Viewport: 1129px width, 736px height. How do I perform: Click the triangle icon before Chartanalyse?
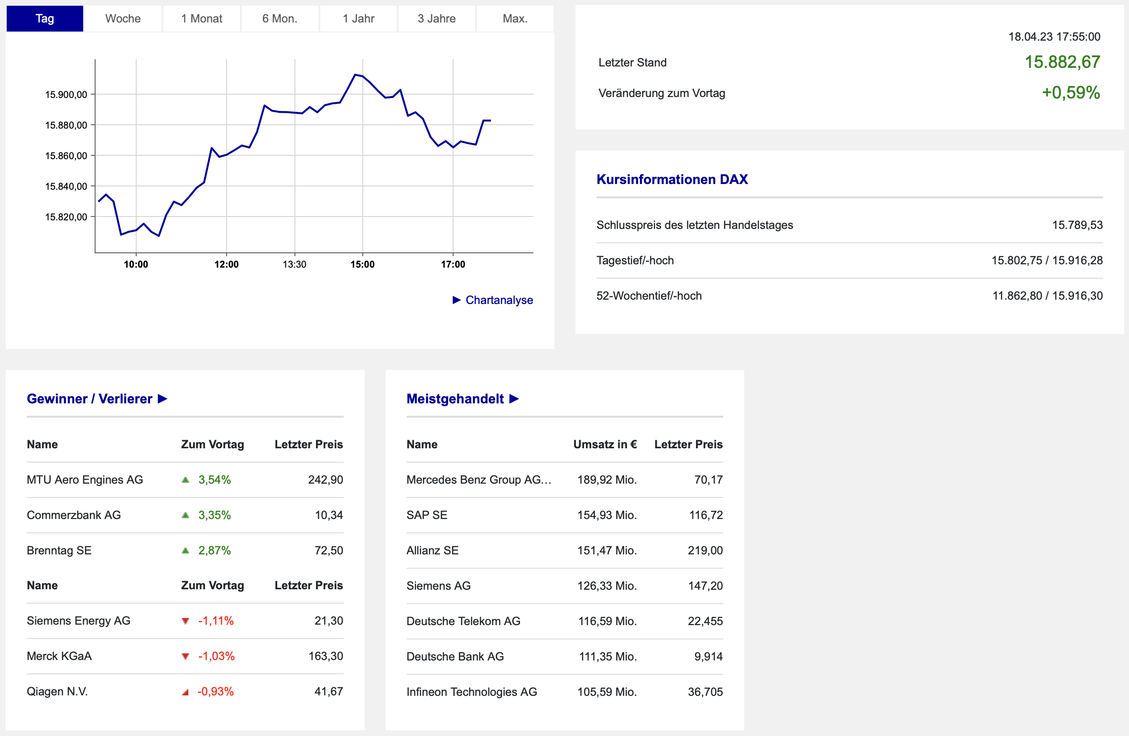[456, 300]
